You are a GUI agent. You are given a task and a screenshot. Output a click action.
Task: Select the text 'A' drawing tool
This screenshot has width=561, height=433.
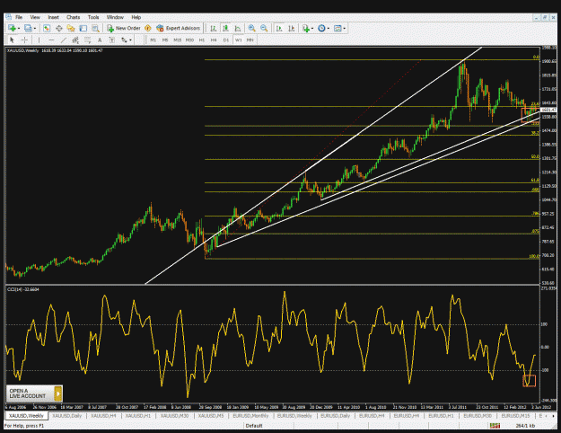click(100, 40)
